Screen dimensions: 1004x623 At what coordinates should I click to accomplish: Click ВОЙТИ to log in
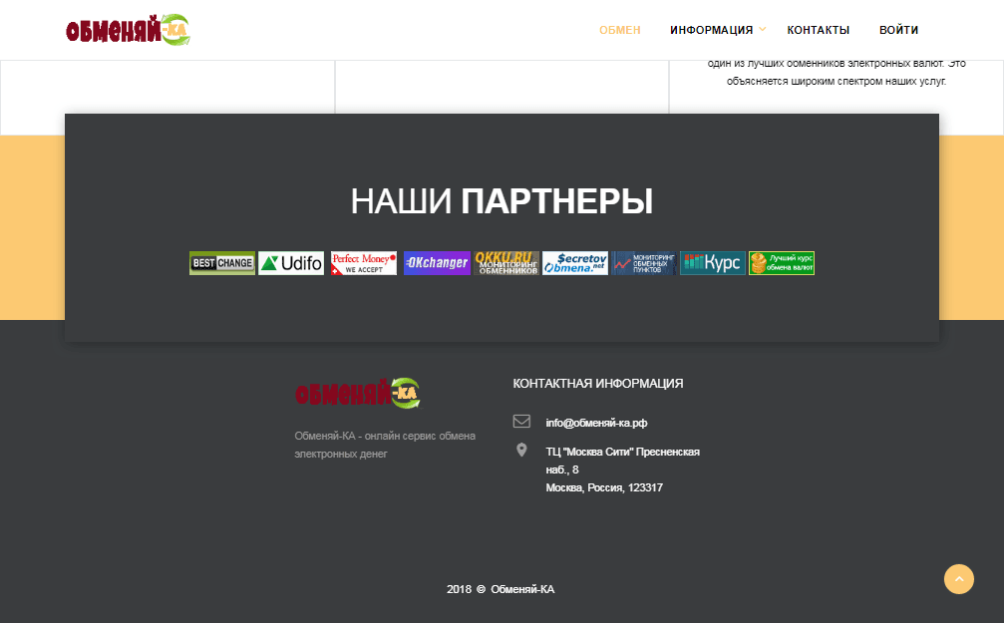click(x=898, y=30)
